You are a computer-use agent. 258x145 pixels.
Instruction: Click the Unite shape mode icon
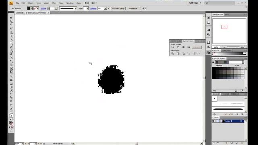(173, 47)
